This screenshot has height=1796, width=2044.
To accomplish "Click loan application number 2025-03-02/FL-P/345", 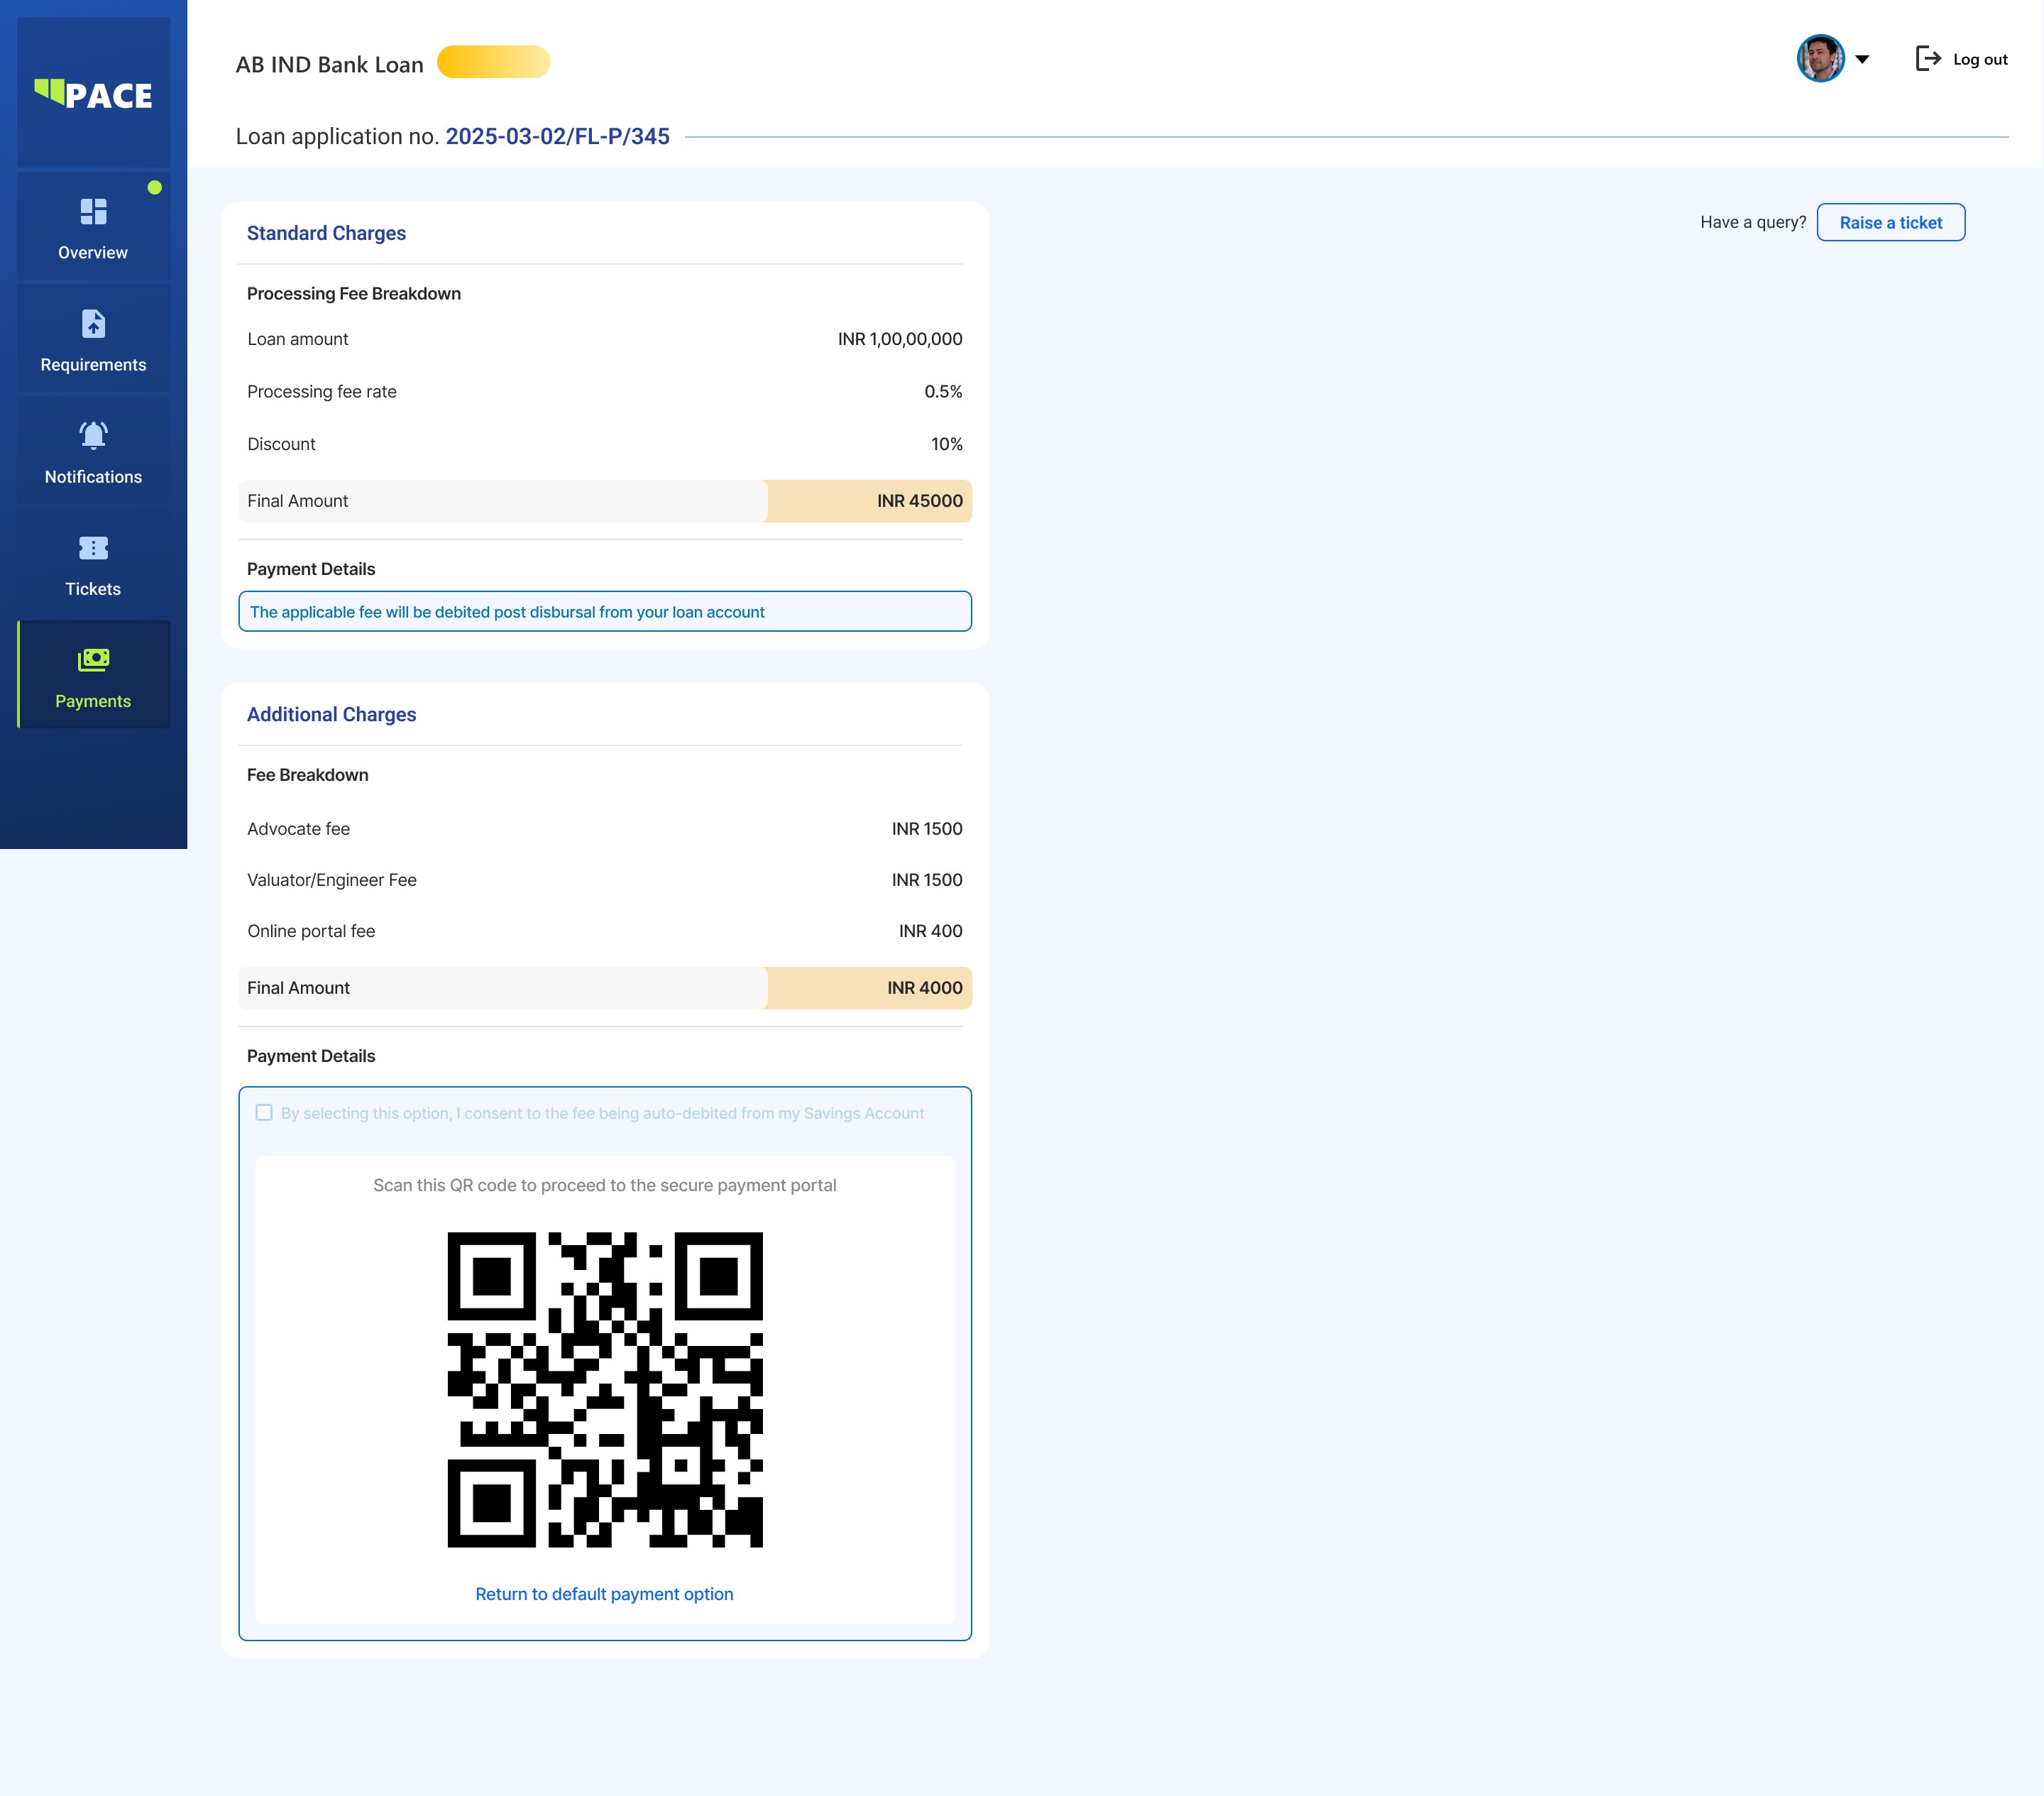I will click(557, 136).
